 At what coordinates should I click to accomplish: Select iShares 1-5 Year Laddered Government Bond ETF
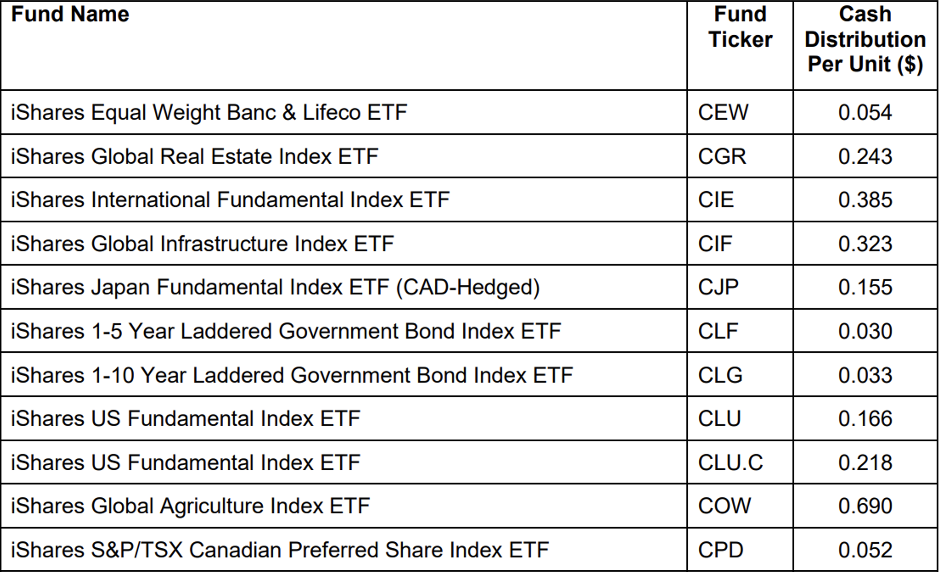pyautogui.click(x=286, y=331)
